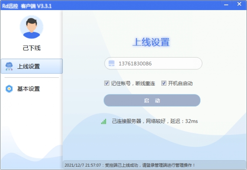Click the 开机自启动 label text
The width and height of the screenshot is (247, 170).
click(x=180, y=83)
